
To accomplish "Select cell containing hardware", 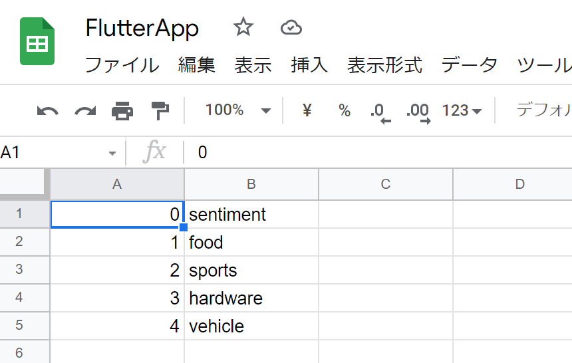I will 251,299.
